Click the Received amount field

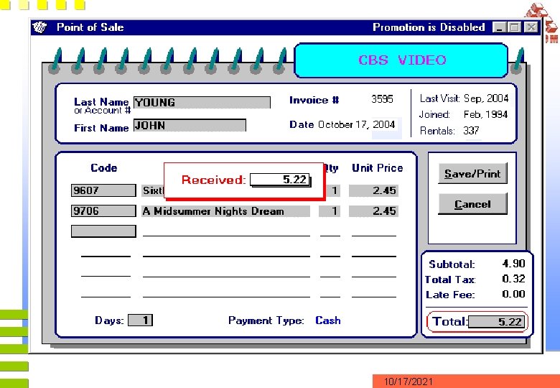point(280,180)
